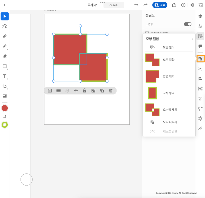205x198 pixels.
Task: Open the Properties sliders panel icon
Action: pos(200,26)
